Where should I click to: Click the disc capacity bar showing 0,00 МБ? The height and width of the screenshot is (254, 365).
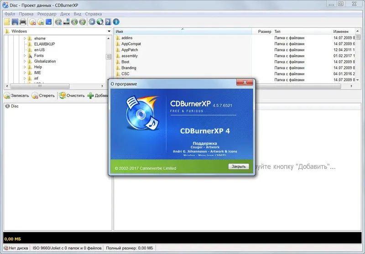pyautogui.click(x=182, y=238)
